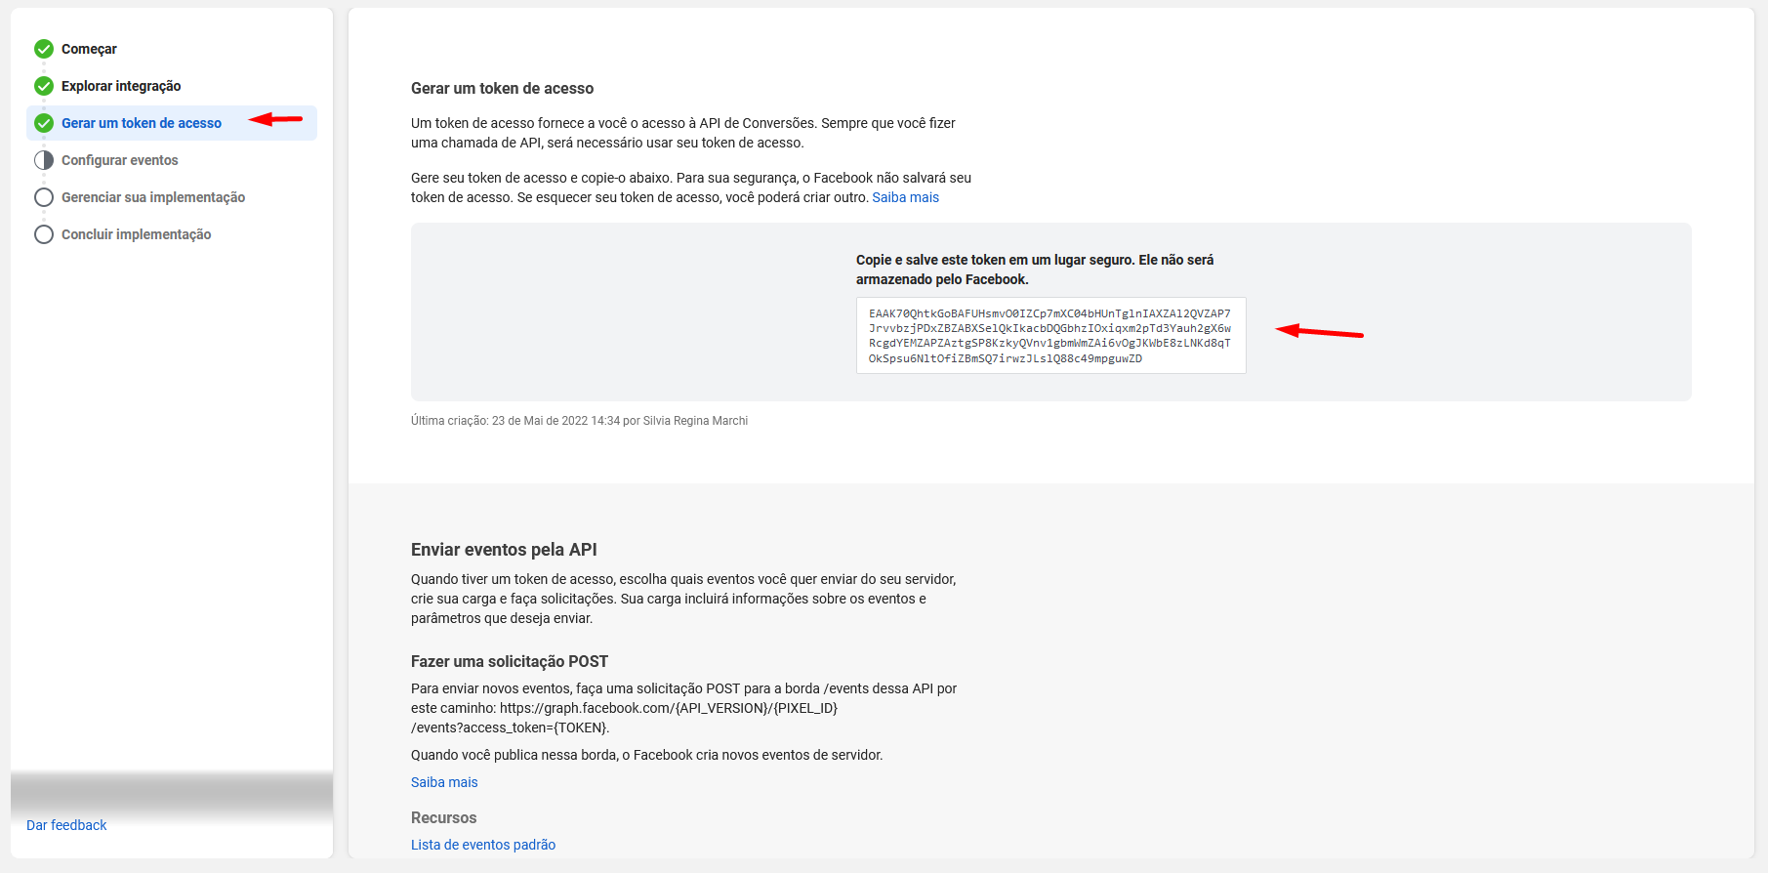1768x873 pixels.
Task: Click 'Copie e salve este token' notice
Action: point(1035,270)
